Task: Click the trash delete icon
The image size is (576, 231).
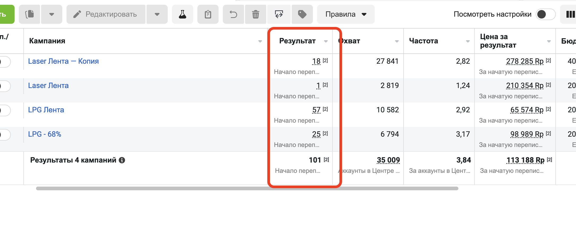Action: 256,14
